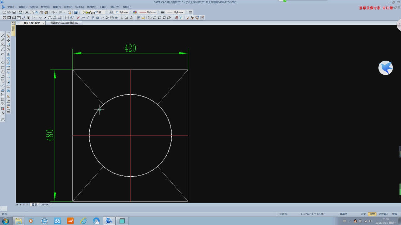Cut selection with scissors icon
This screenshot has width=401, height=225.
click(x=27, y=12)
